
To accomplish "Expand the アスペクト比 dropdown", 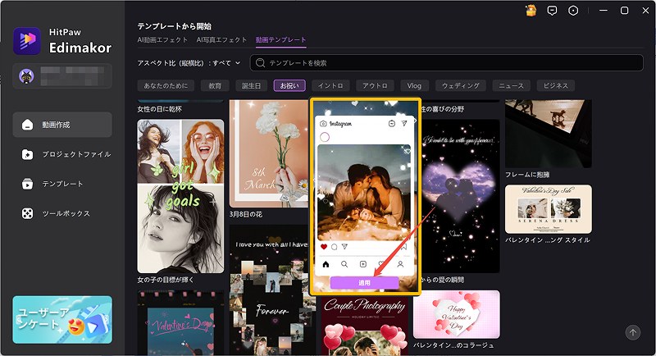I will (189, 62).
